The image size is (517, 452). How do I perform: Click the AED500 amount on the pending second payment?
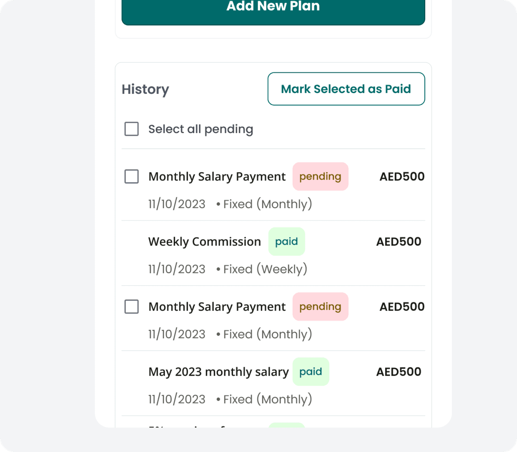click(x=402, y=306)
